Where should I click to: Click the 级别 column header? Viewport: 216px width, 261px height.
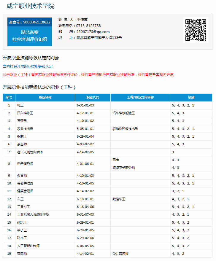(191, 98)
